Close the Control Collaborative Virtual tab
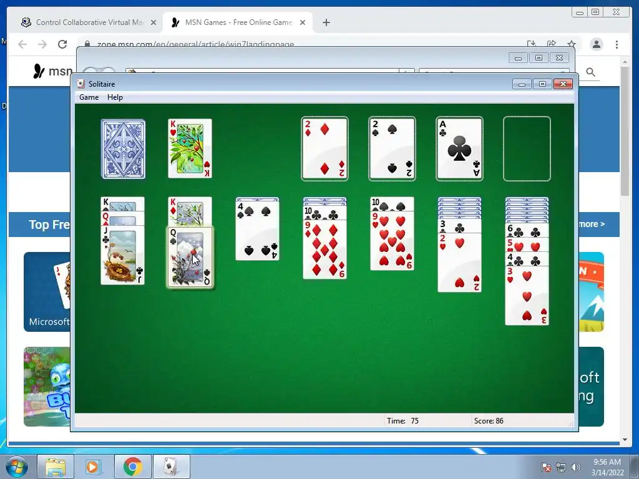The image size is (639, 479). 154,22
